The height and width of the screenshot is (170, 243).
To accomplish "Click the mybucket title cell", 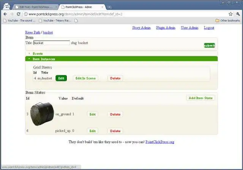I will click(45, 78).
